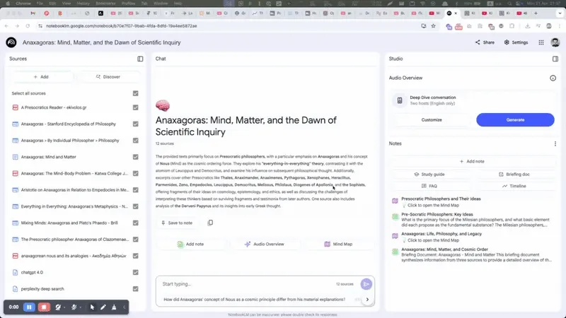The width and height of the screenshot is (566, 318).
Task: Bookmark this page with star icon
Action: click(433, 26)
